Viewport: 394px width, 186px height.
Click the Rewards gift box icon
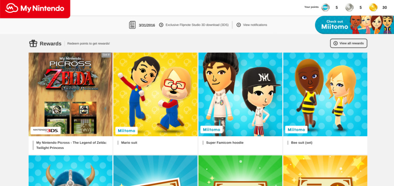(33, 43)
